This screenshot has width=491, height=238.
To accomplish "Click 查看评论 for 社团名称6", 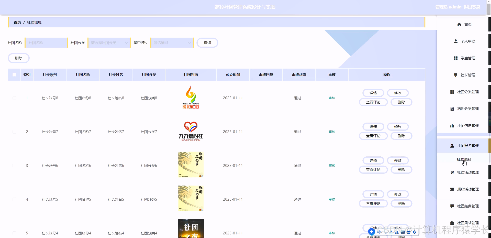I will pyautogui.click(x=373, y=170).
